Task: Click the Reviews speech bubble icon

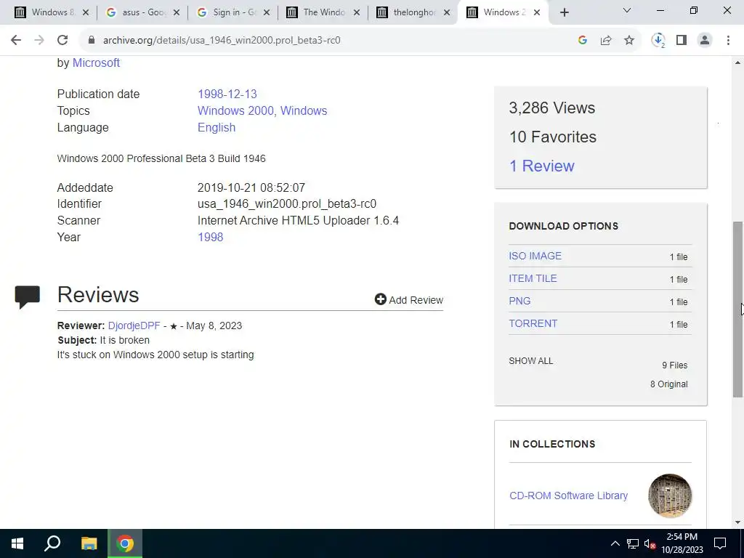Action: coord(28,296)
